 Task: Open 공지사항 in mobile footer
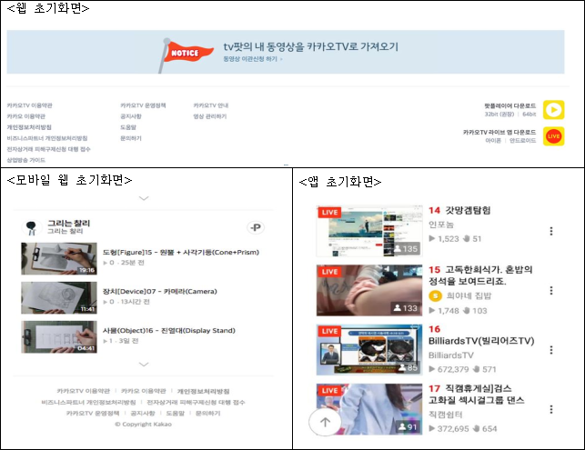143,413
